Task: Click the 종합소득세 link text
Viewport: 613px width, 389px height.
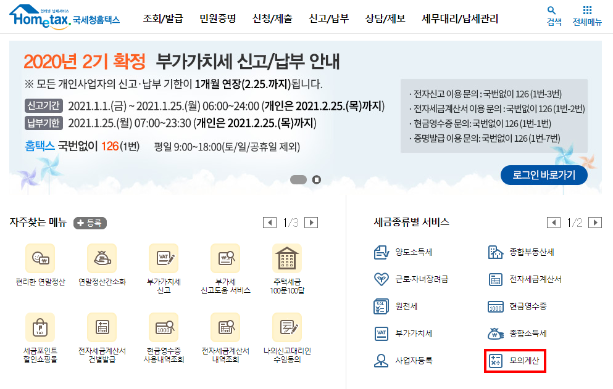Action: pyautogui.click(x=528, y=334)
